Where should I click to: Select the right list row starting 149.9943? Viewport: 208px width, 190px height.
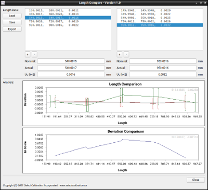(160, 10)
